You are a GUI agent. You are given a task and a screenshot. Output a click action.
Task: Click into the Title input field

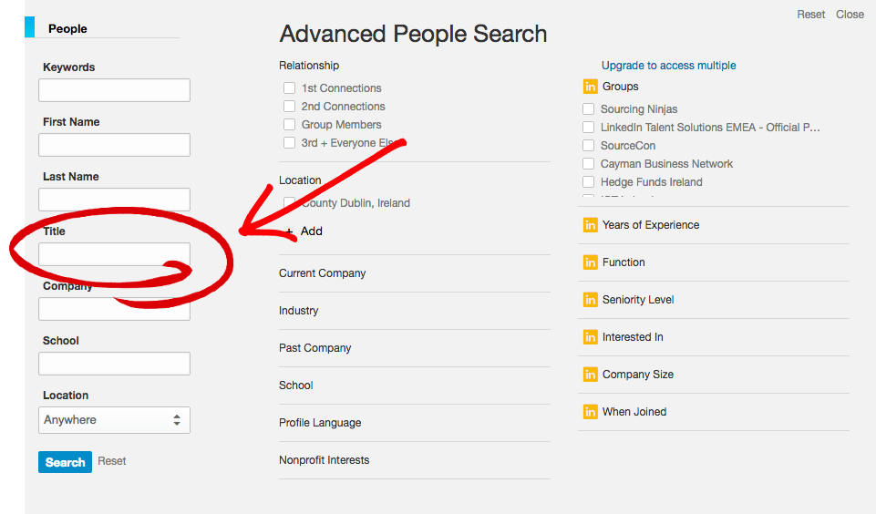(x=114, y=254)
